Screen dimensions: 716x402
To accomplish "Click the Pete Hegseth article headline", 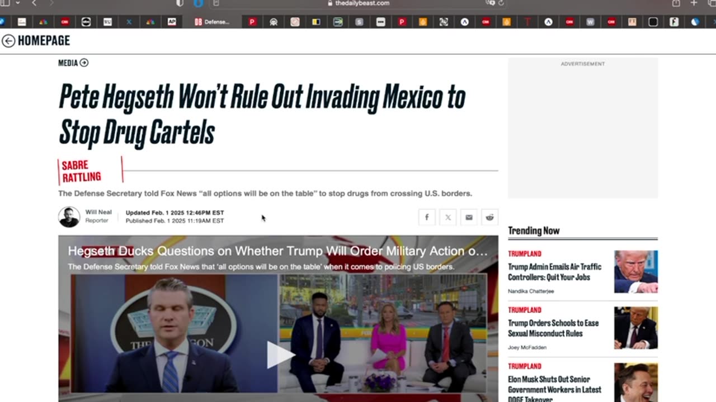I will [x=262, y=114].
